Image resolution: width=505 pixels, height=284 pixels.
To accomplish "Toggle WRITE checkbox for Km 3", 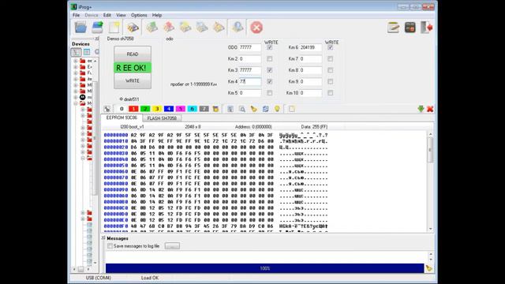I will coord(270,70).
